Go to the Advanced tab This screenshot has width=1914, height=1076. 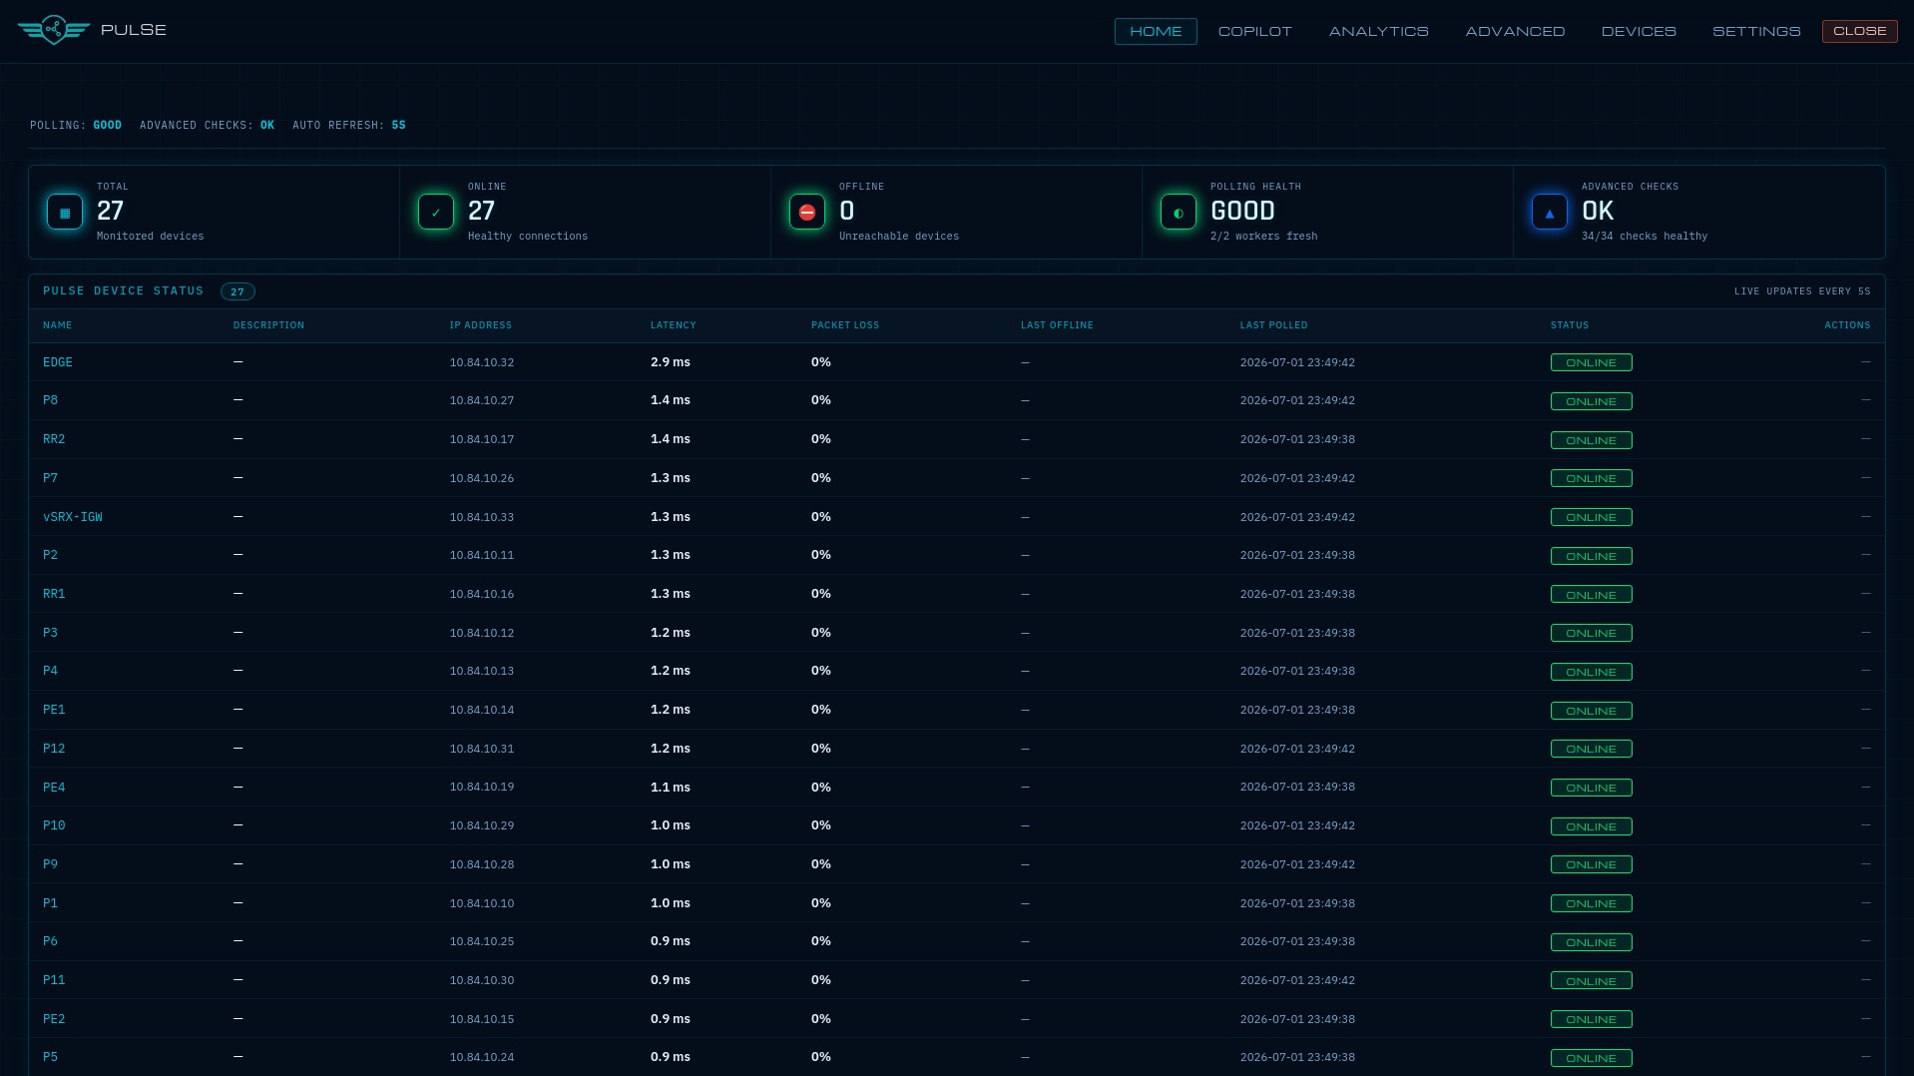point(1515,31)
